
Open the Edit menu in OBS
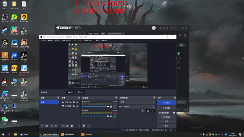pyautogui.click(x=50, y=40)
